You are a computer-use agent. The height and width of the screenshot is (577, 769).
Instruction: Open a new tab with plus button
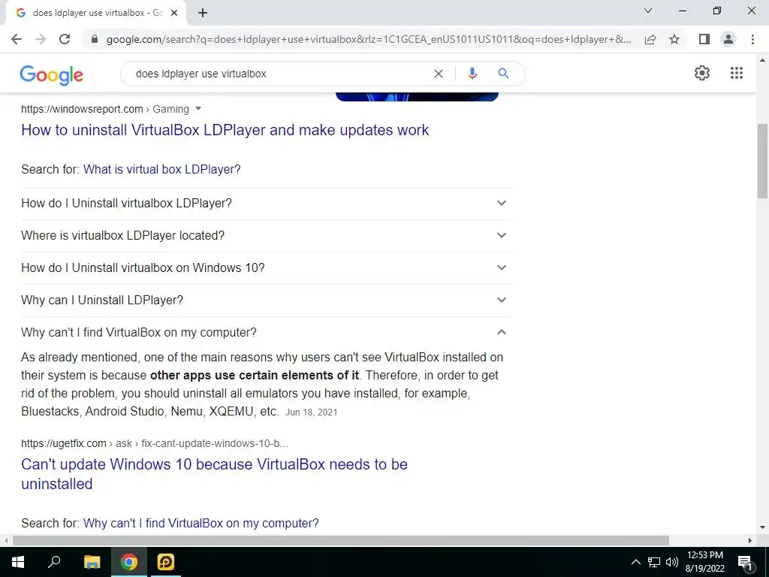pos(203,14)
